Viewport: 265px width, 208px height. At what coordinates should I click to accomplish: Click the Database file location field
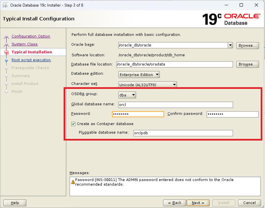coord(175,64)
